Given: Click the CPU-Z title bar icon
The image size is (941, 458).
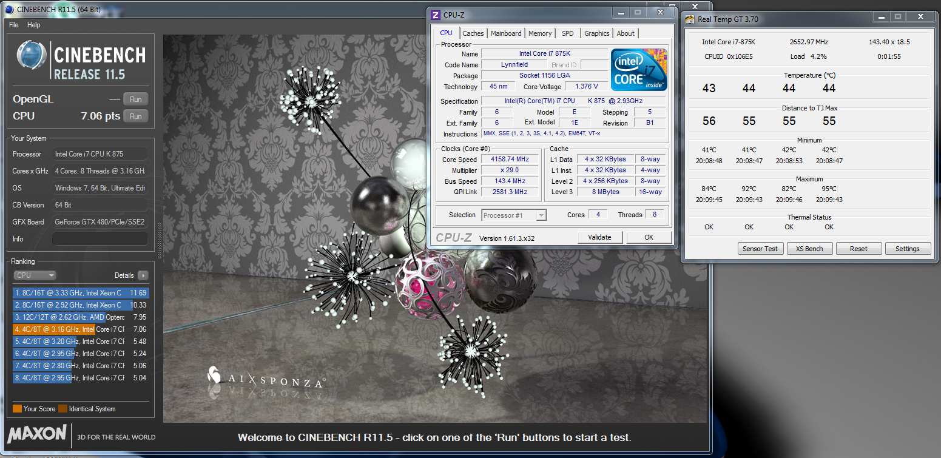Looking at the screenshot, I should point(436,15).
